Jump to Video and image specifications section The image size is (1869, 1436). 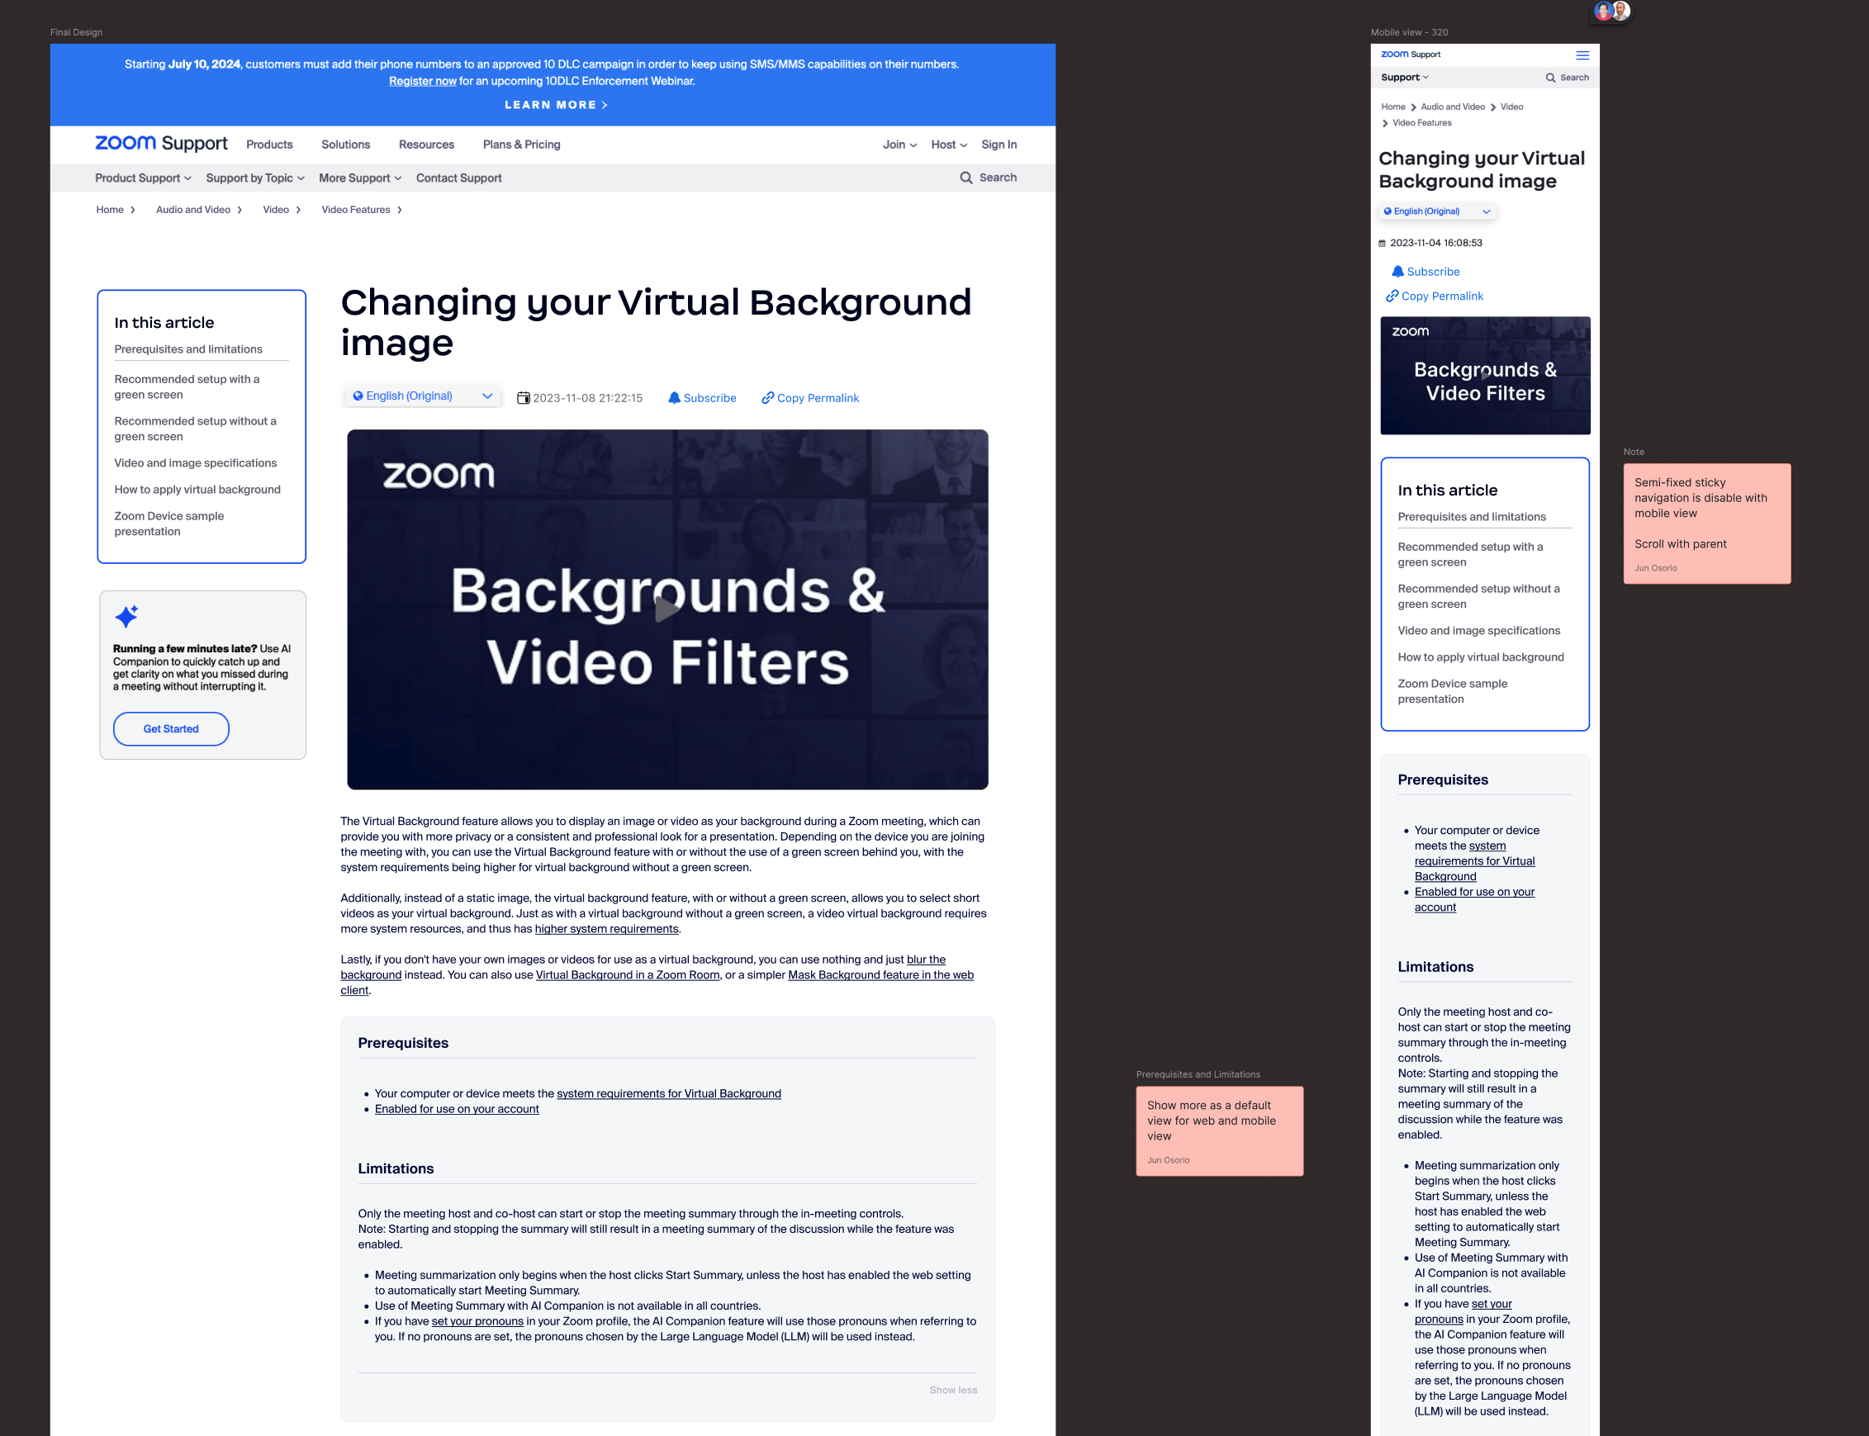tap(195, 462)
